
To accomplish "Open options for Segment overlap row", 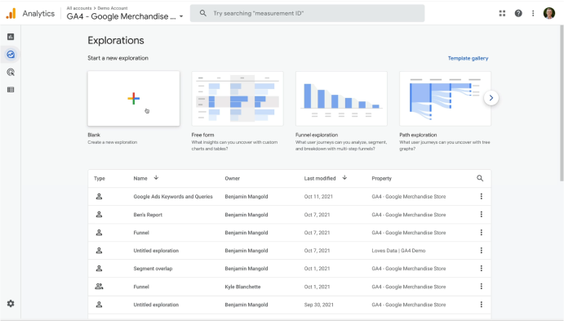I will [481, 268].
